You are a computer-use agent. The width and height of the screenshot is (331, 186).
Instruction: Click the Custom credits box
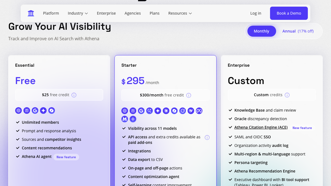tap(272, 95)
